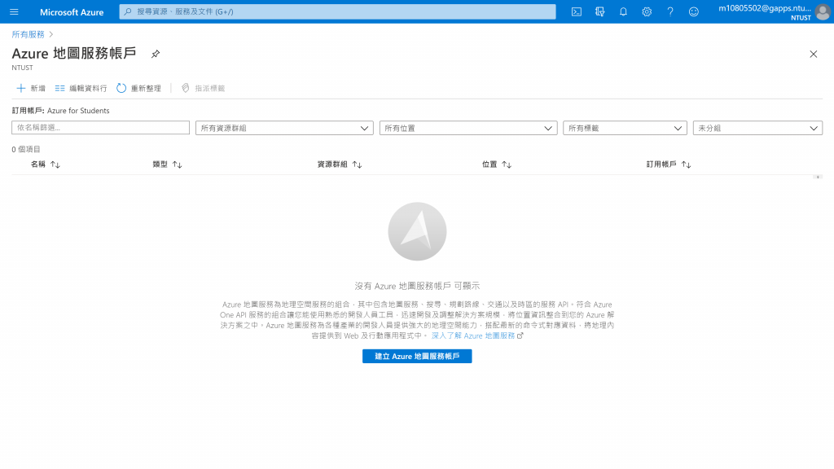
Task: Click the top search resources box
Action: click(x=338, y=11)
